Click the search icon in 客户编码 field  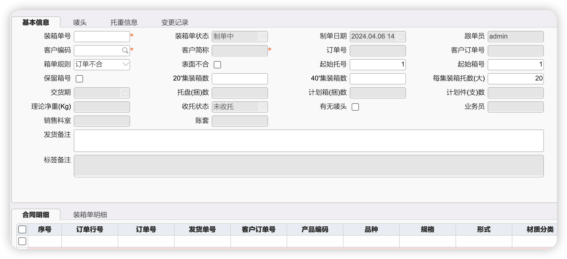pos(125,50)
